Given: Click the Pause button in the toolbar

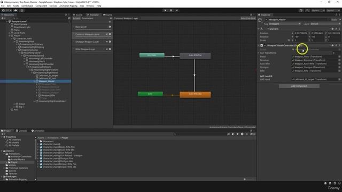Looking at the screenshot, I should click(x=171, y=10).
